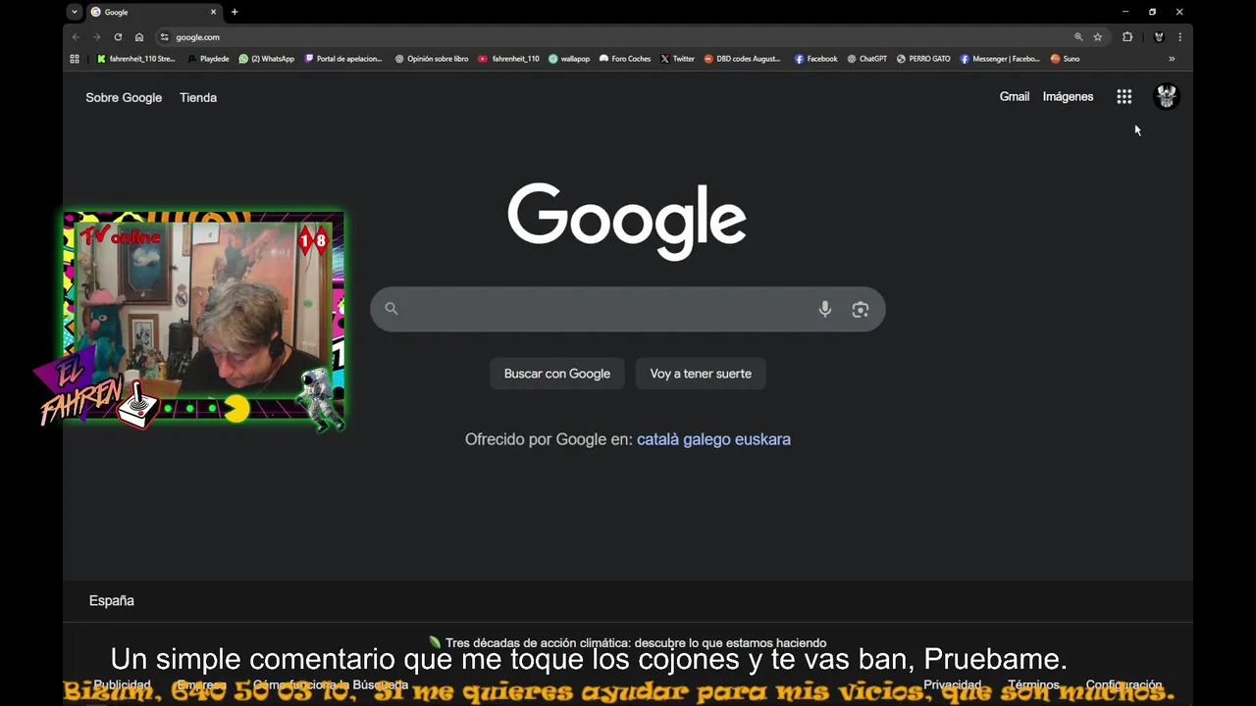Open the Tienda link
Viewport: 1256px width, 706px height.
(198, 98)
